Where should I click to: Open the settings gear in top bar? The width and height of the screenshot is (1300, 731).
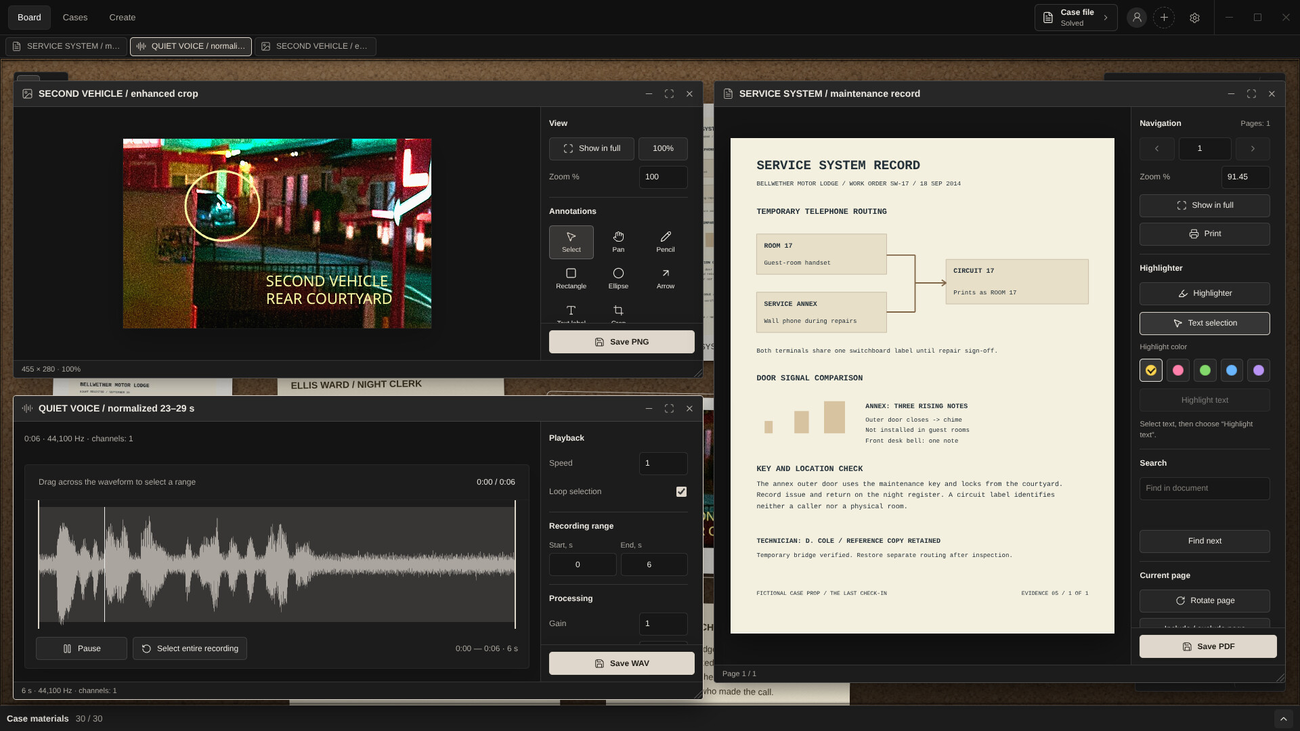[1194, 18]
